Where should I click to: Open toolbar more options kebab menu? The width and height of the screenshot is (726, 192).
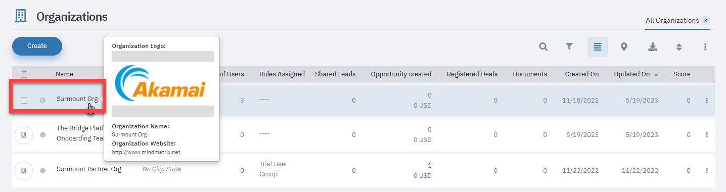(x=705, y=47)
